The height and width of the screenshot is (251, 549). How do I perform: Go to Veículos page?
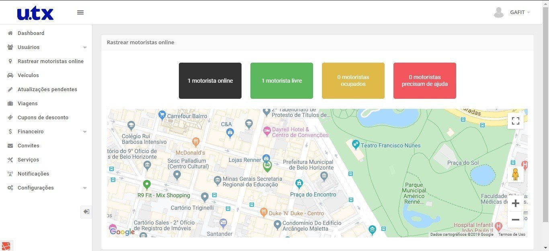coord(28,76)
